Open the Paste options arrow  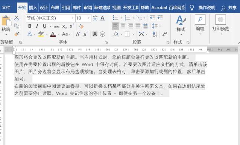[6, 35]
